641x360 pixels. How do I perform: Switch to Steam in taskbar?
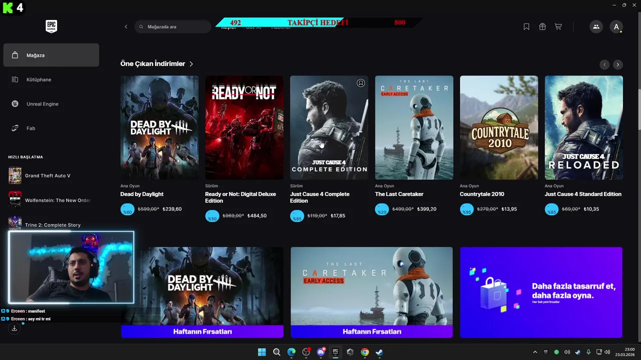pos(380,352)
